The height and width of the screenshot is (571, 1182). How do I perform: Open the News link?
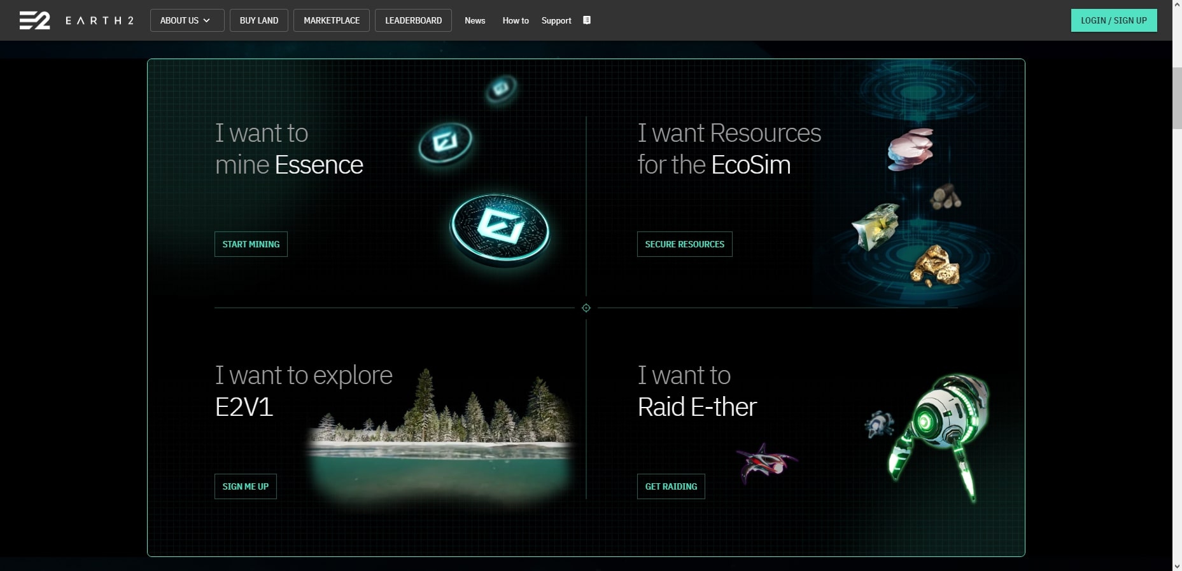click(475, 20)
